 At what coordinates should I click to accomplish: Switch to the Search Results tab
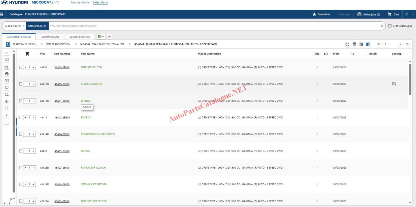click(x=50, y=37)
